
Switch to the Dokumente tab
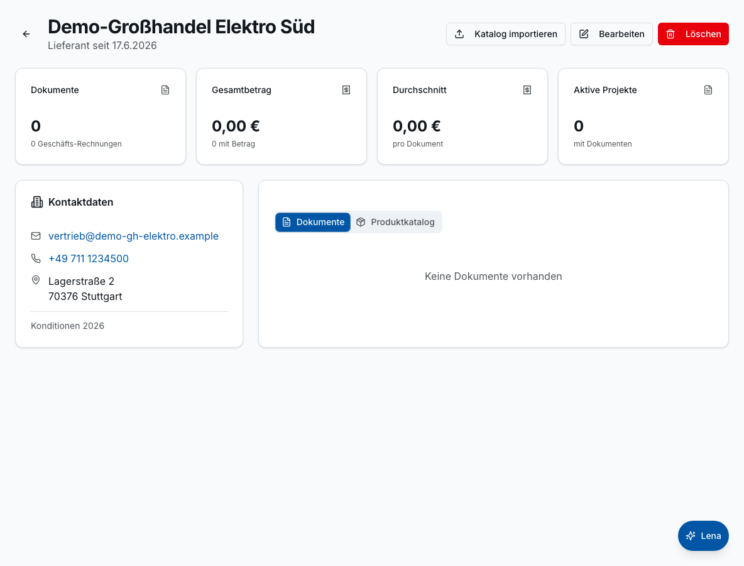tap(313, 222)
